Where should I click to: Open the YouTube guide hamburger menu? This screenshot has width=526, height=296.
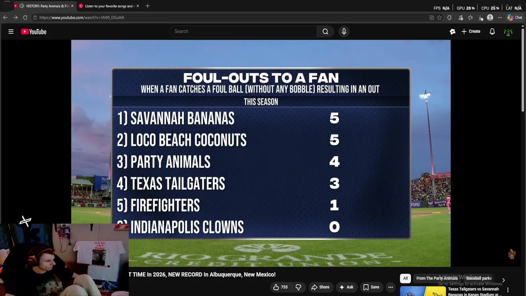(x=11, y=32)
